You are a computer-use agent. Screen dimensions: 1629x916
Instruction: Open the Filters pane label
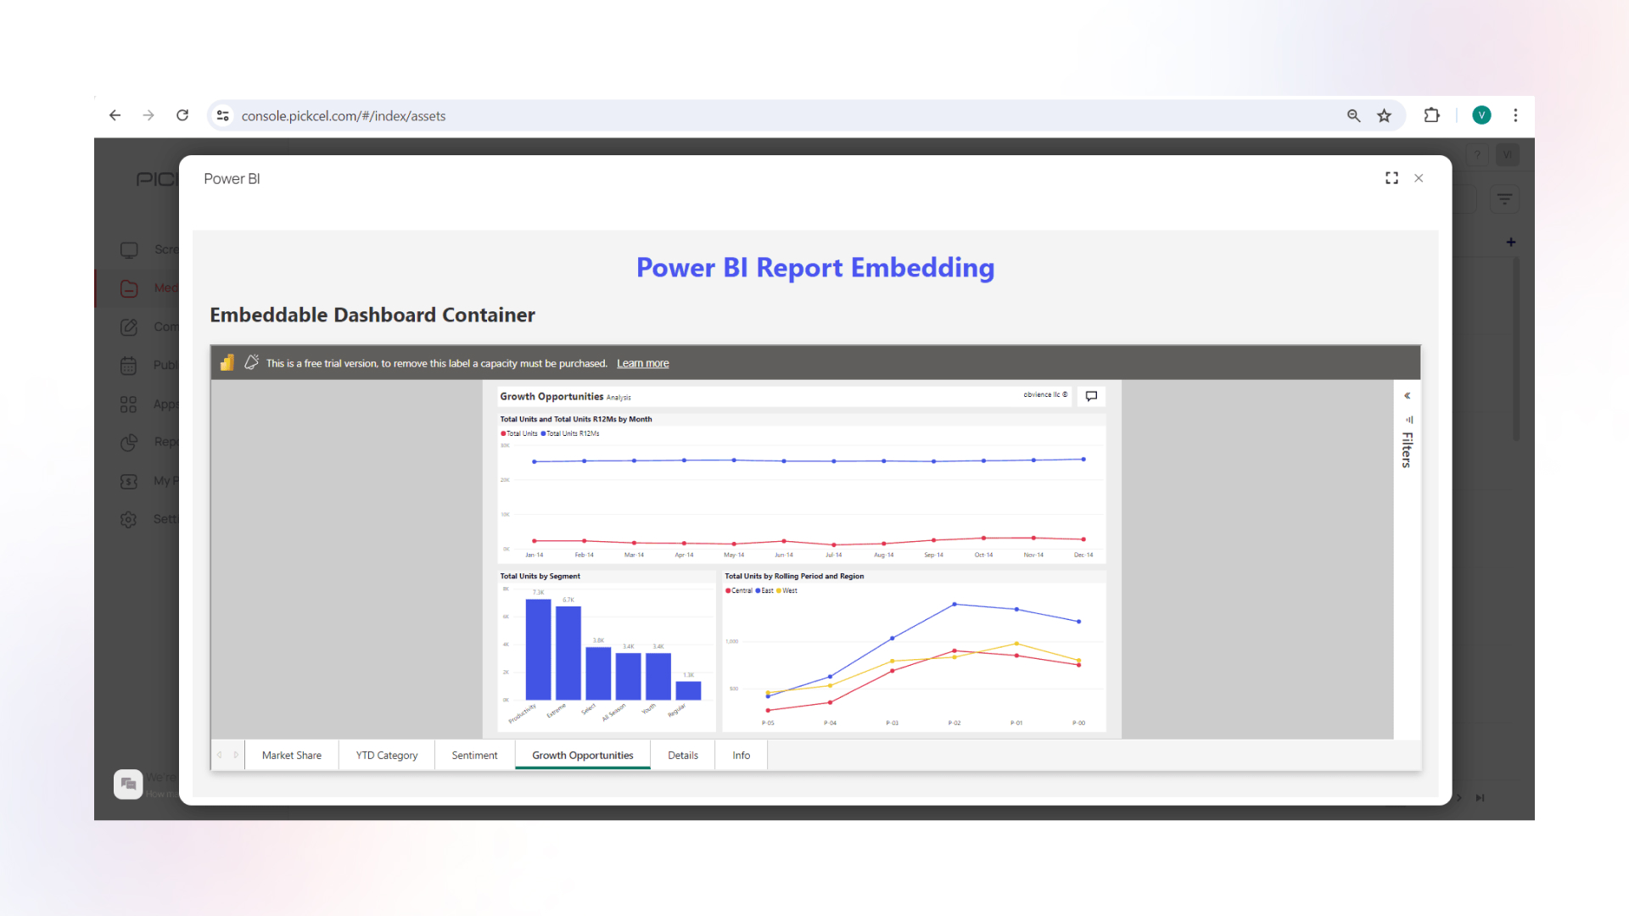click(x=1407, y=450)
